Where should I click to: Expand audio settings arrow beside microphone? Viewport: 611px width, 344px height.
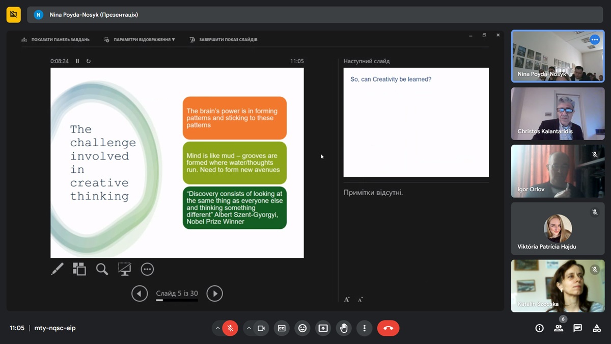(x=218, y=328)
